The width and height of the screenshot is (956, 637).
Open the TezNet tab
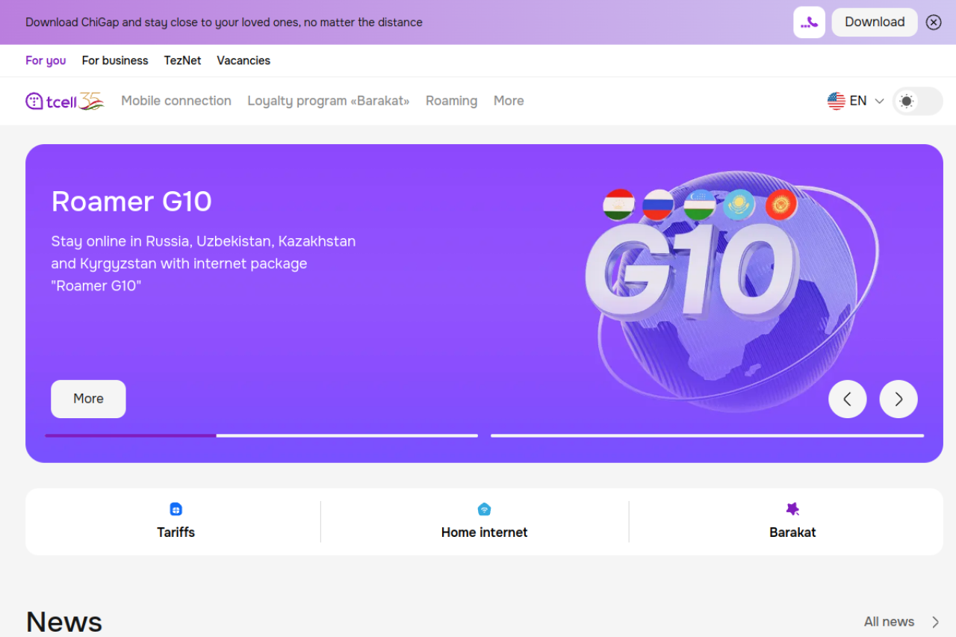tap(183, 60)
